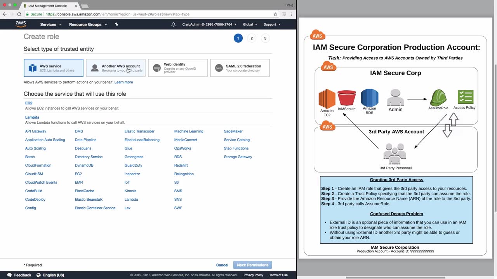Screen dimensions: 497x279
Task: Select the SageMaker service
Action: [x=233, y=131]
